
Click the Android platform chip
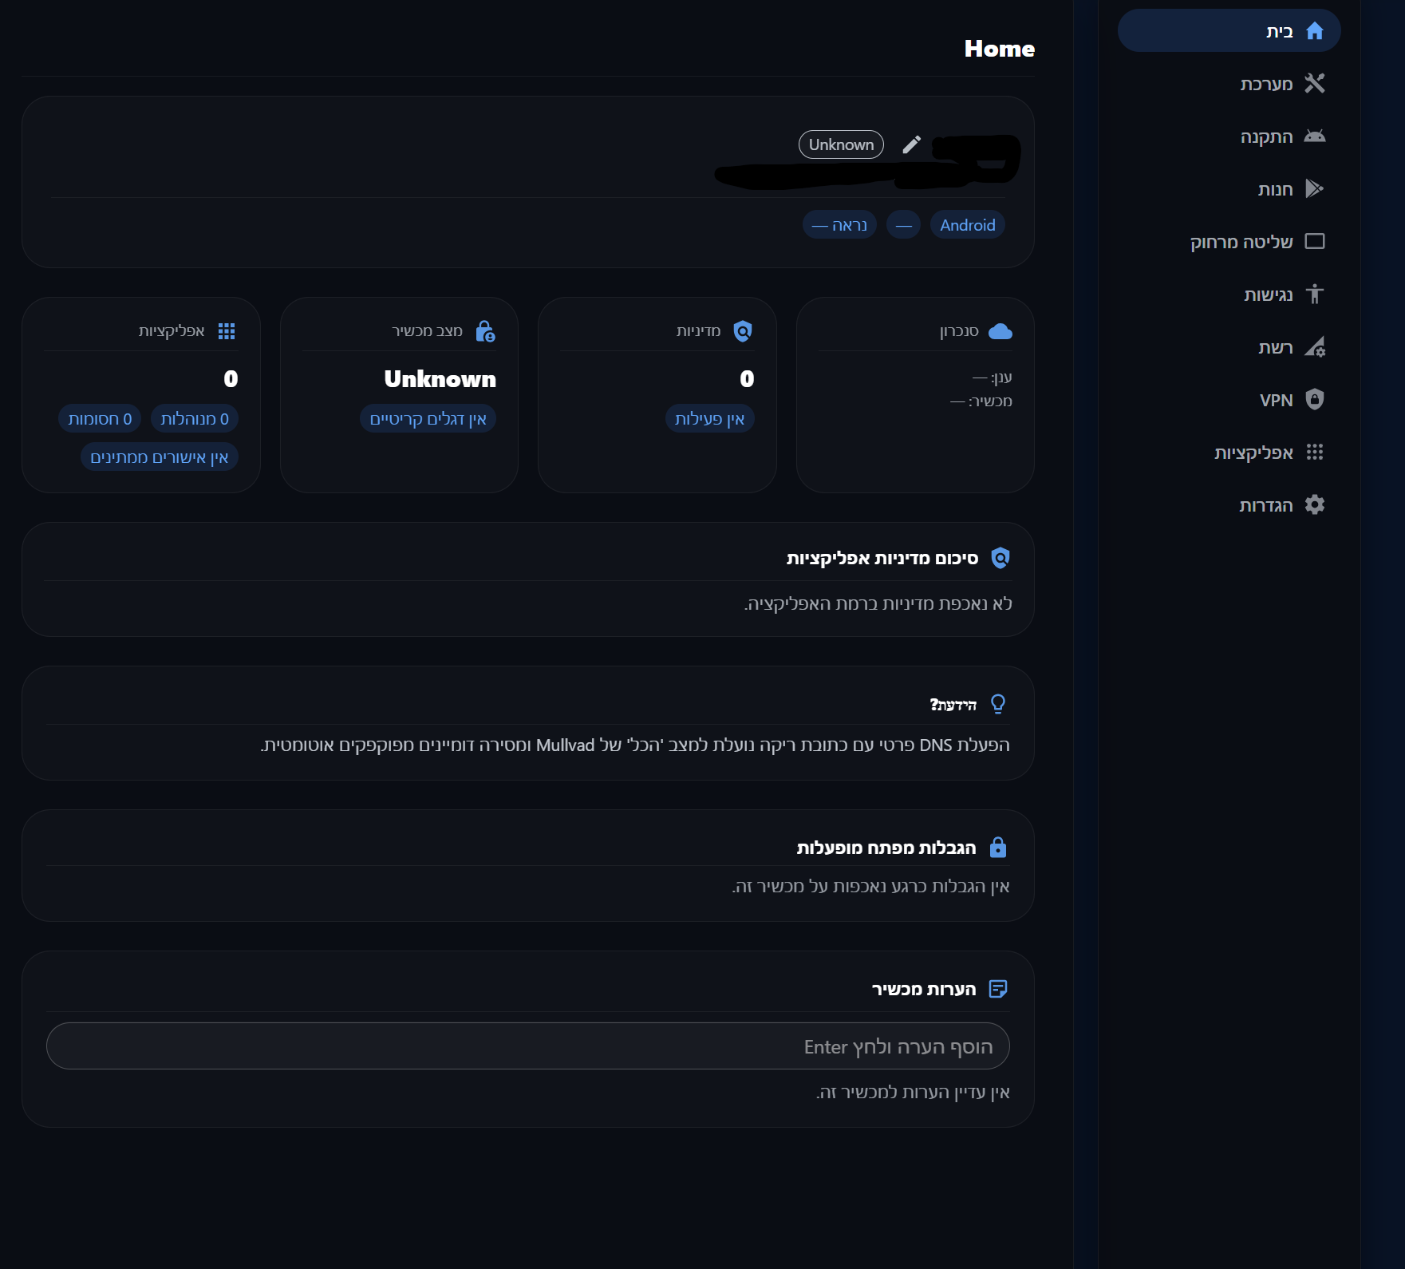967,225
